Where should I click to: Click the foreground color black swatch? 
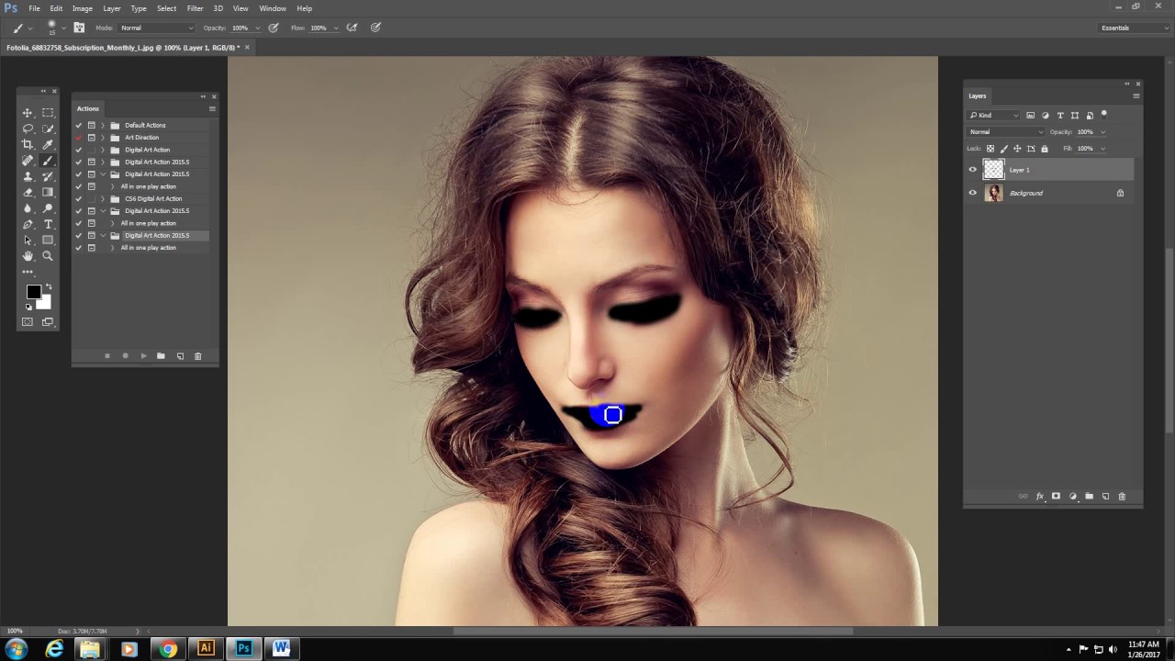click(x=34, y=292)
